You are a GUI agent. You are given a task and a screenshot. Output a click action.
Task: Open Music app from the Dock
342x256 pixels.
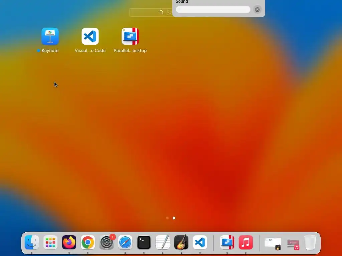(246, 242)
